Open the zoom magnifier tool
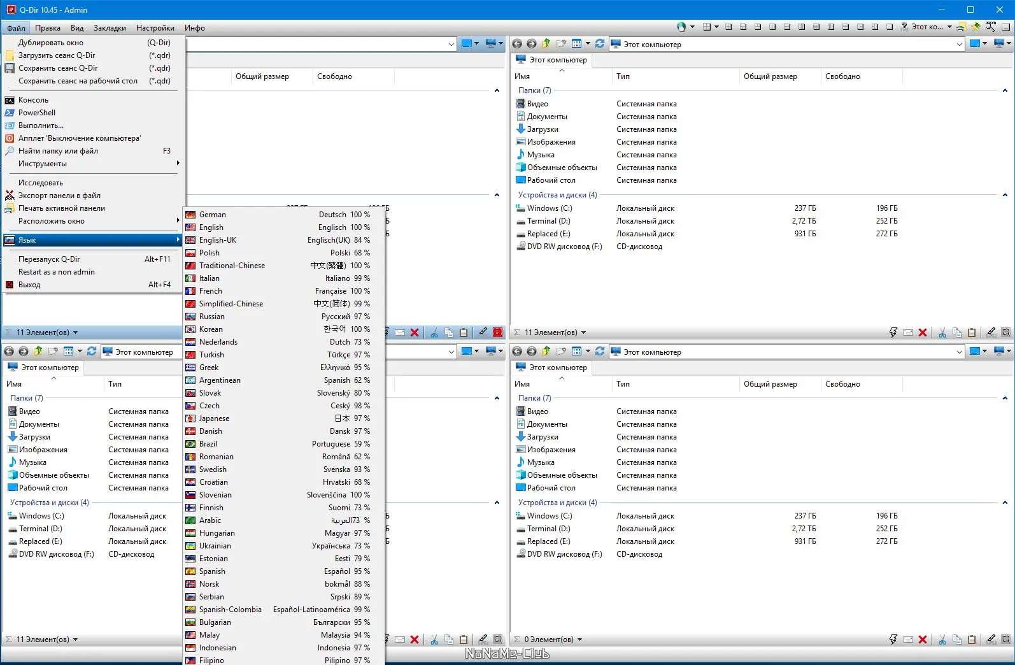The height and width of the screenshot is (665, 1015). pos(991,27)
